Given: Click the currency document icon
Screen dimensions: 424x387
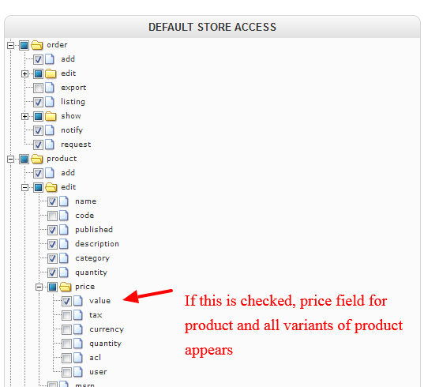Looking at the screenshot, I should pyautogui.click(x=78, y=329).
